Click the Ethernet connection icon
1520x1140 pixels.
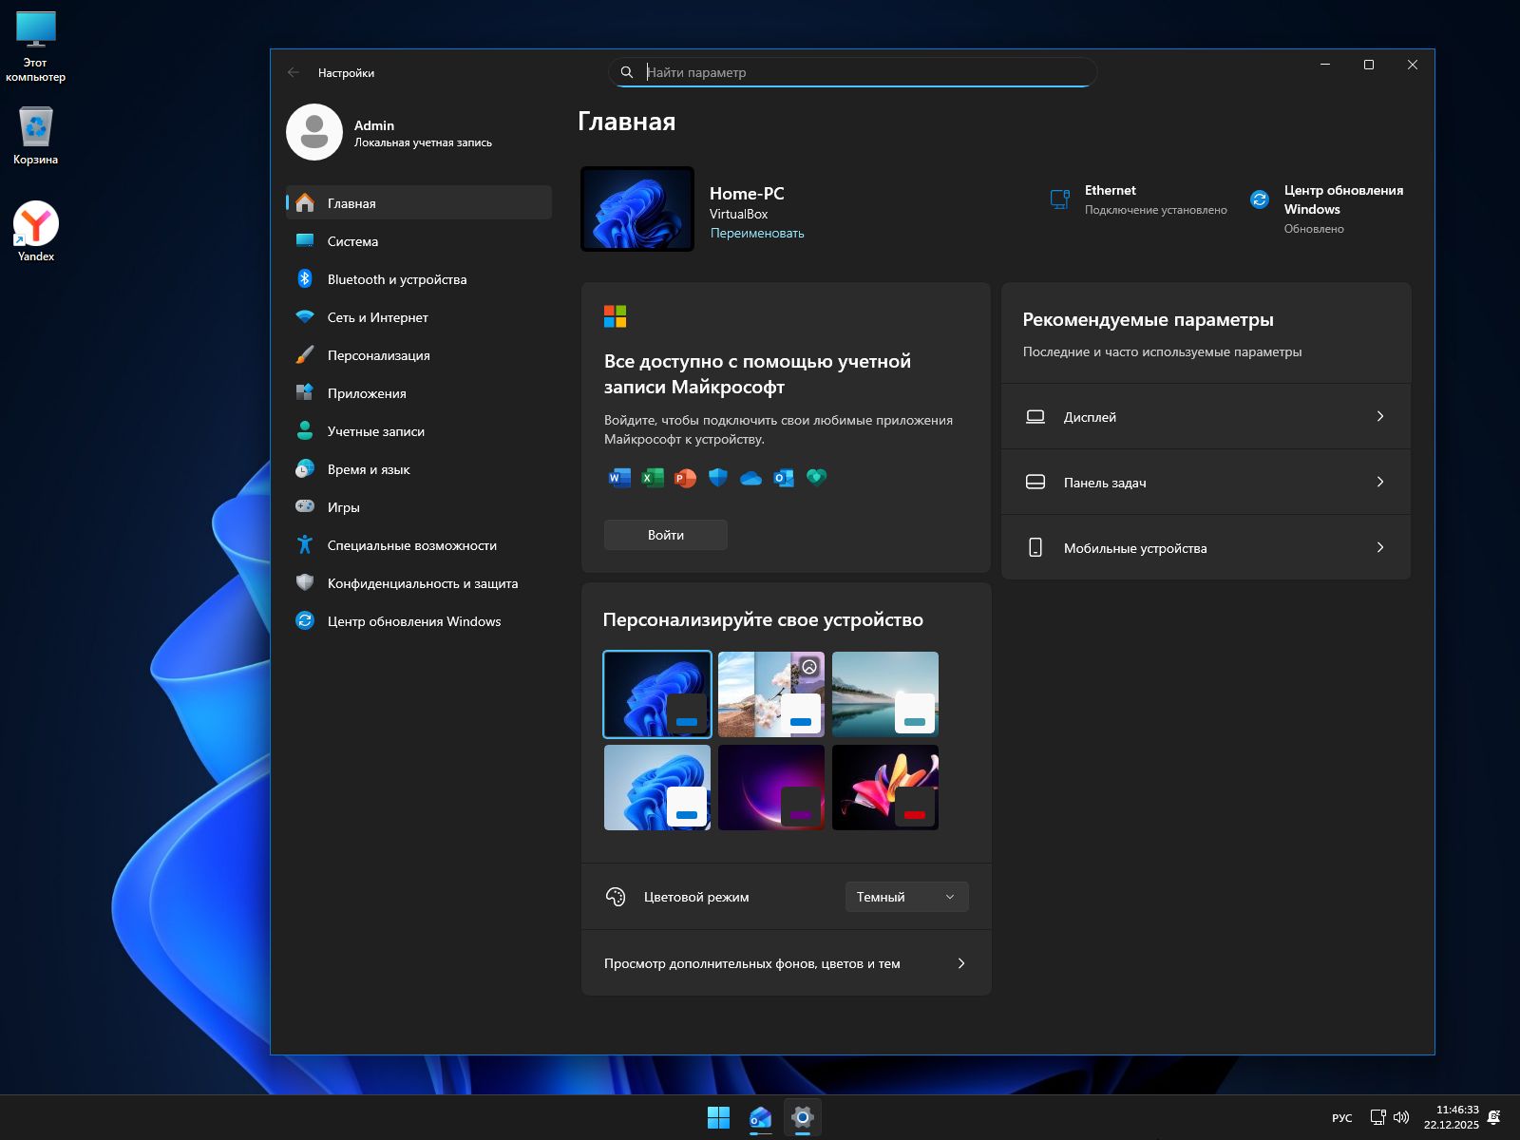(x=1060, y=199)
